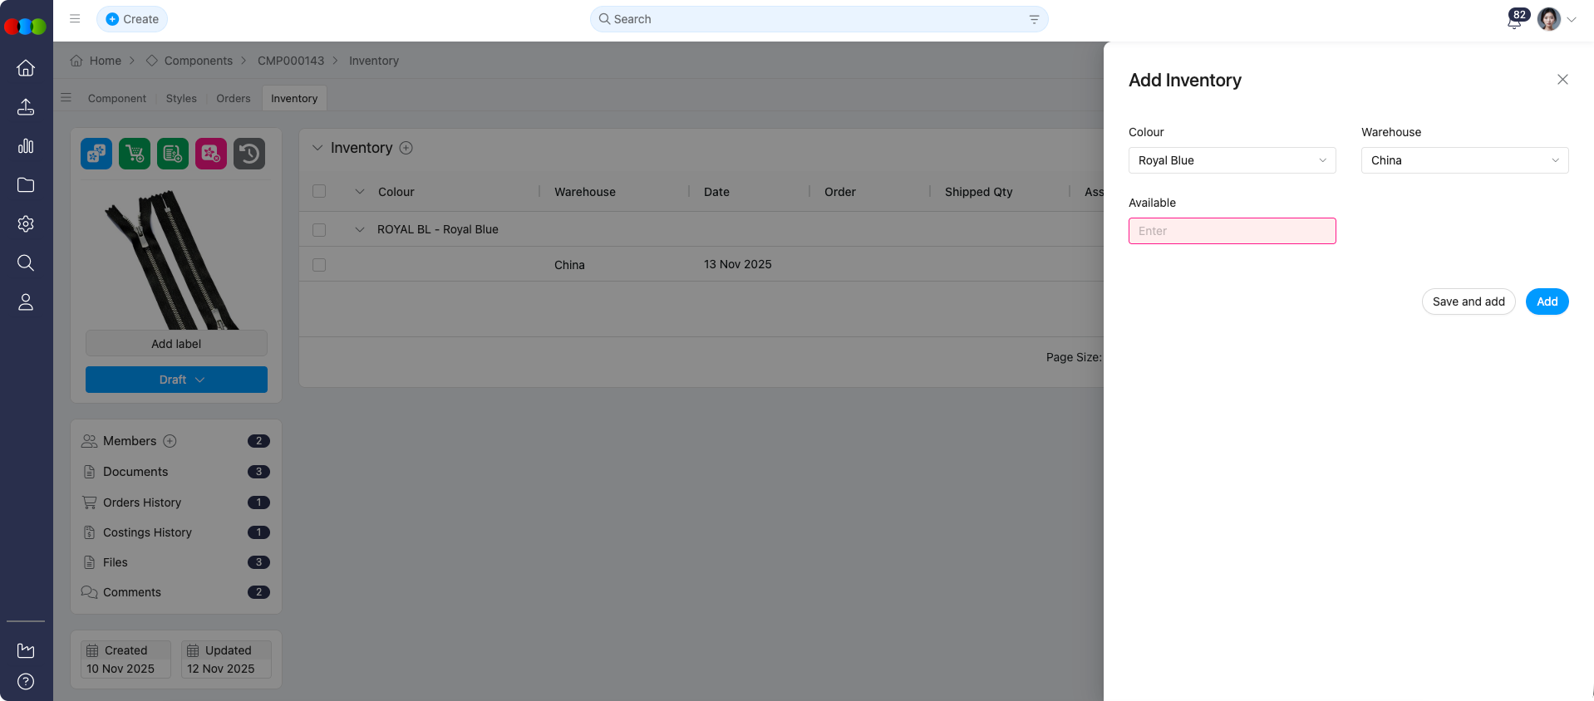The image size is (1594, 701).
Task: Open the settings gear in sidebar
Action: pos(26,224)
